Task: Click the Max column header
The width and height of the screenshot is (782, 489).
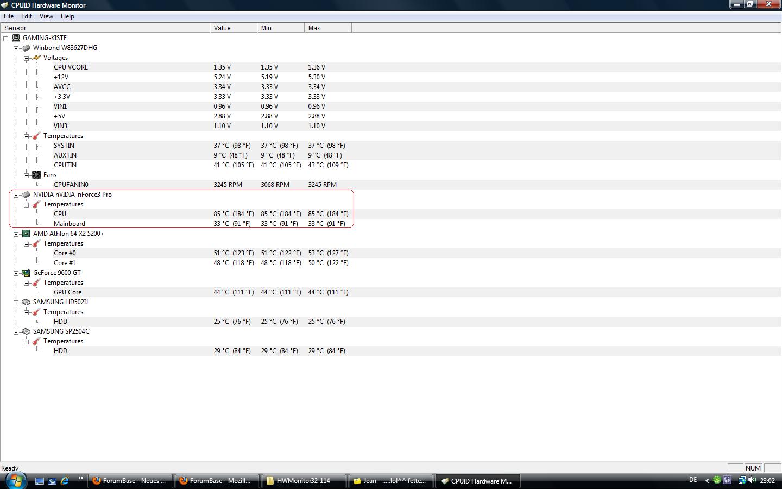Action: point(328,28)
